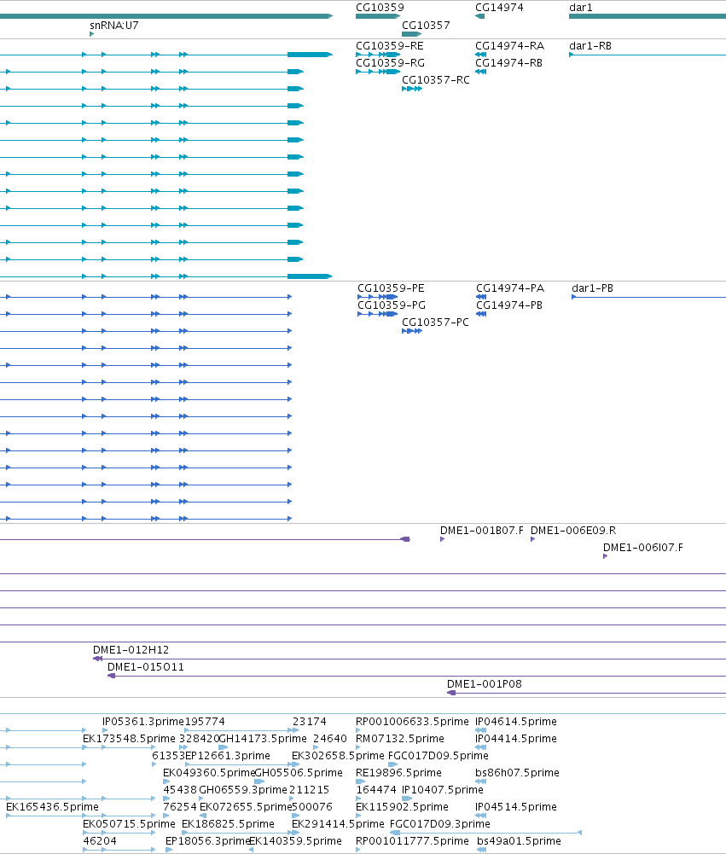The image size is (726, 854).
Task: Select EST bs86h07.5prime
Action: coord(517,773)
